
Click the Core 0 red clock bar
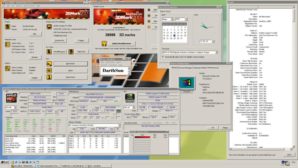tap(142, 137)
